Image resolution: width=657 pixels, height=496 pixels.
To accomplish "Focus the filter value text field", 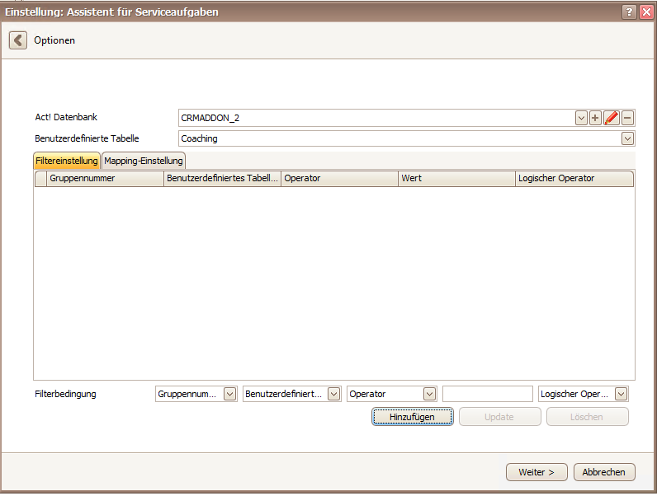I will [487, 394].
